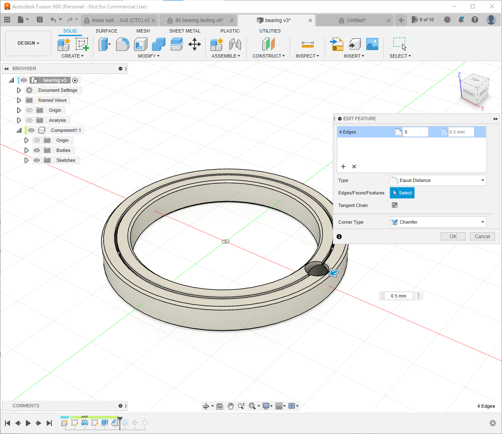Image resolution: width=502 pixels, height=434 pixels.
Task: Click the Fillet tool icon
Action: 122,44
